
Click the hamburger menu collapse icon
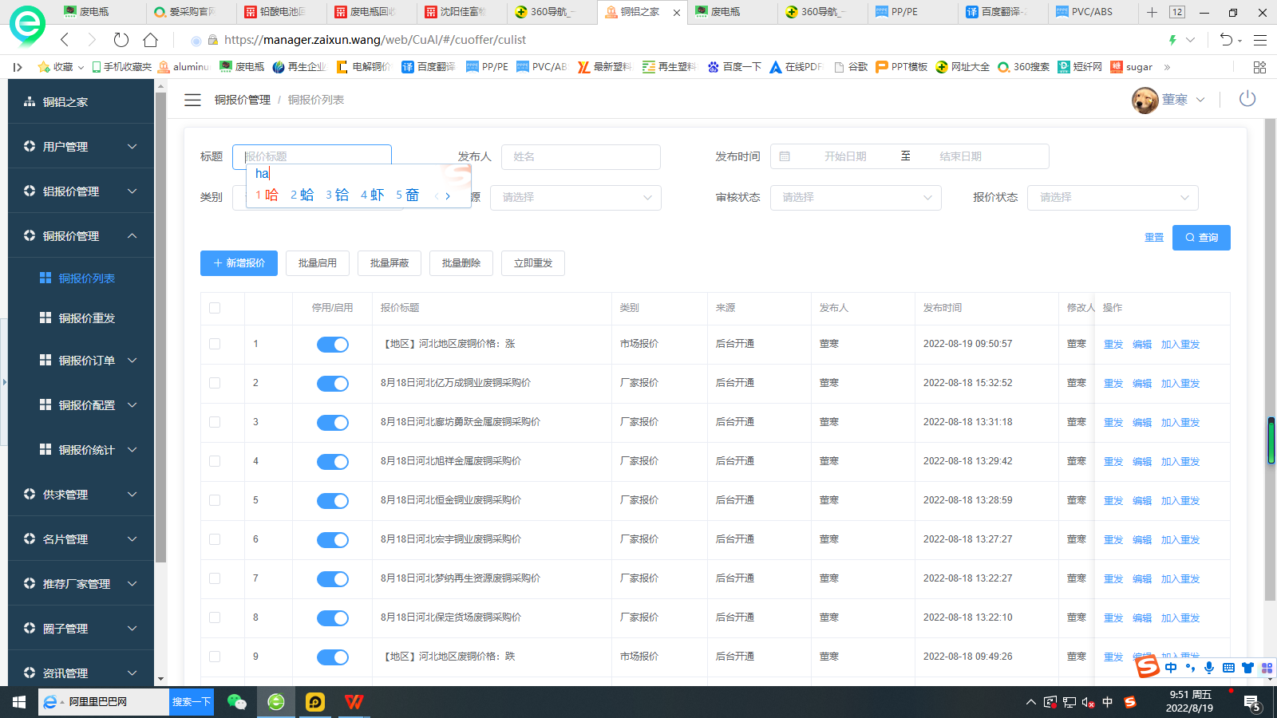tap(192, 100)
